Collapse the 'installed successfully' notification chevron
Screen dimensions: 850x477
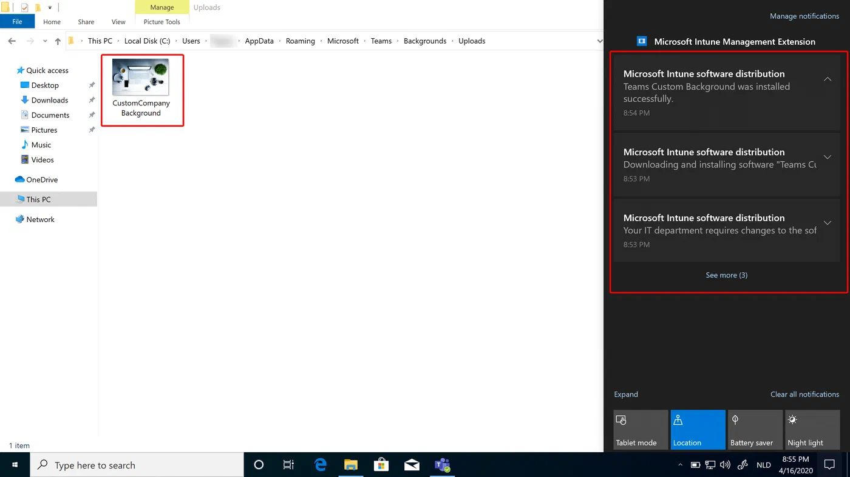(x=828, y=79)
